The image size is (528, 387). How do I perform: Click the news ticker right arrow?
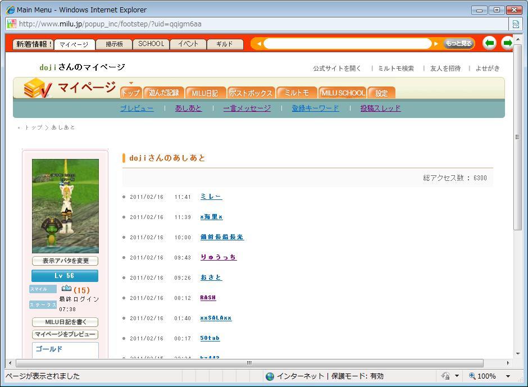pyautogui.click(x=436, y=44)
